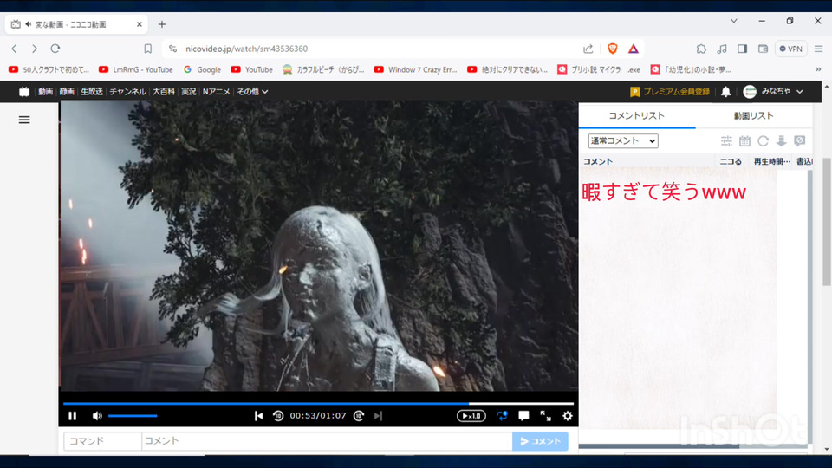Open Brave Rewards triangle icon
The height and width of the screenshot is (468, 832).
[x=634, y=49]
